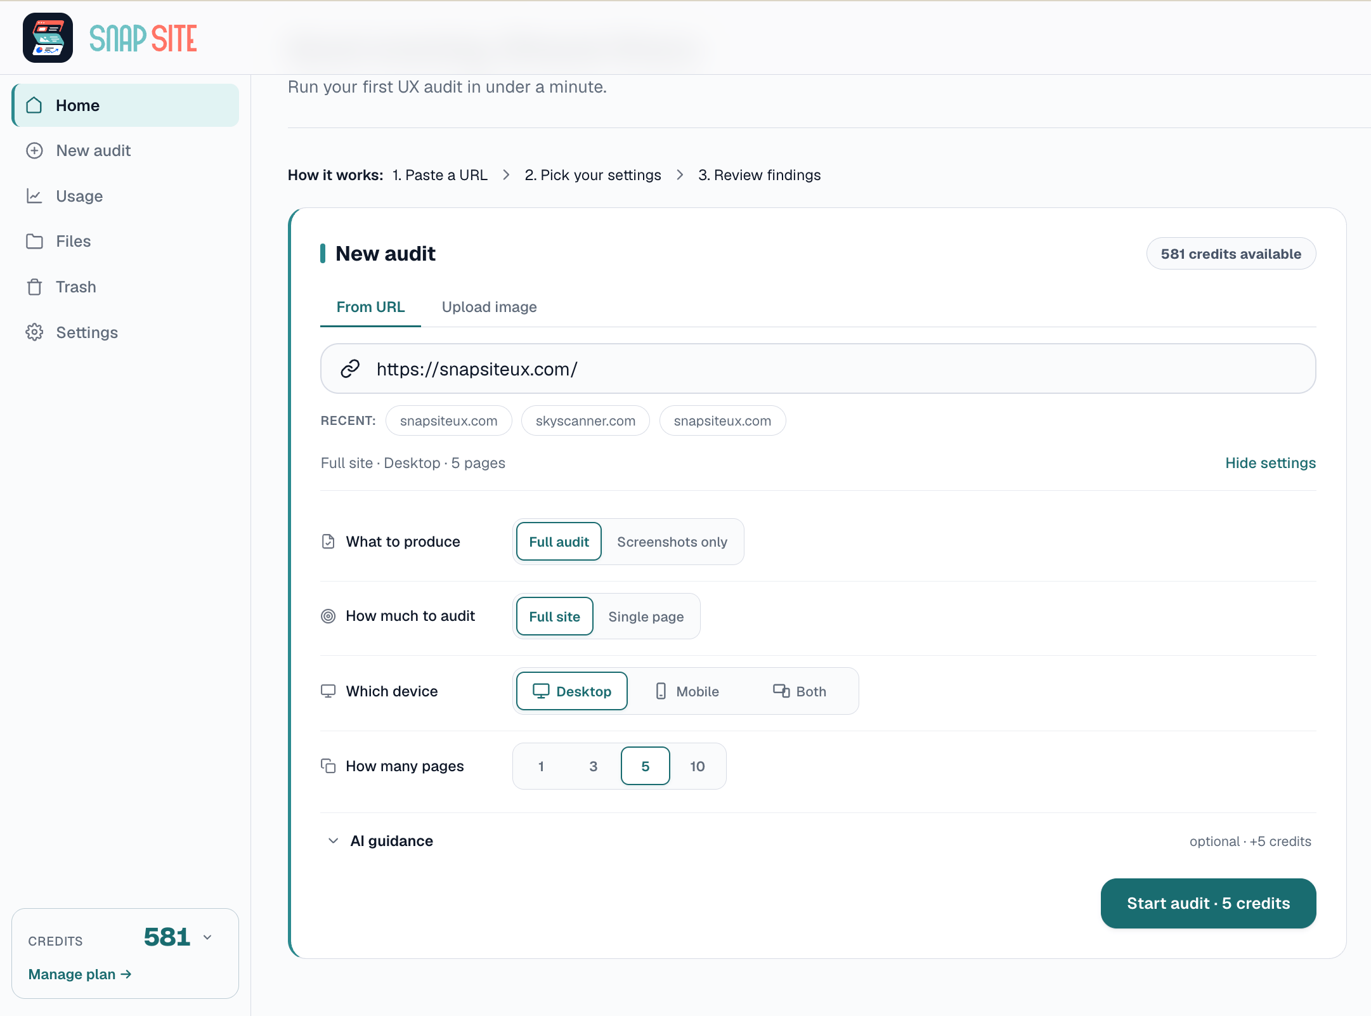Choose Single page audit scope
Image resolution: width=1371 pixels, height=1016 pixels.
point(646,616)
